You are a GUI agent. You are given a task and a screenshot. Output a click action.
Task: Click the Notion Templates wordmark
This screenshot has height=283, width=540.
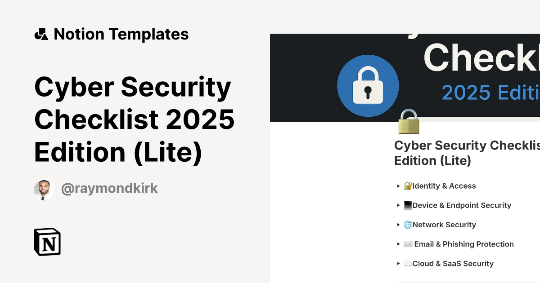pyautogui.click(x=121, y=34)
